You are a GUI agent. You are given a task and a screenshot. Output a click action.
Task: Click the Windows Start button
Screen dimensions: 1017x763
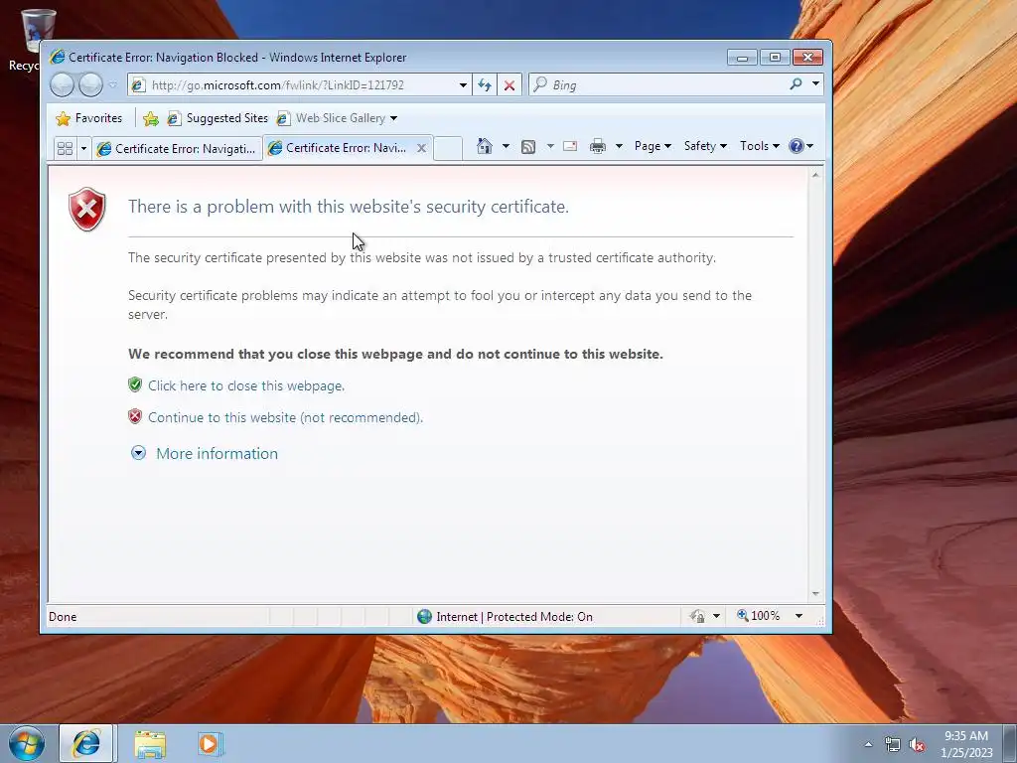(27, 743)
